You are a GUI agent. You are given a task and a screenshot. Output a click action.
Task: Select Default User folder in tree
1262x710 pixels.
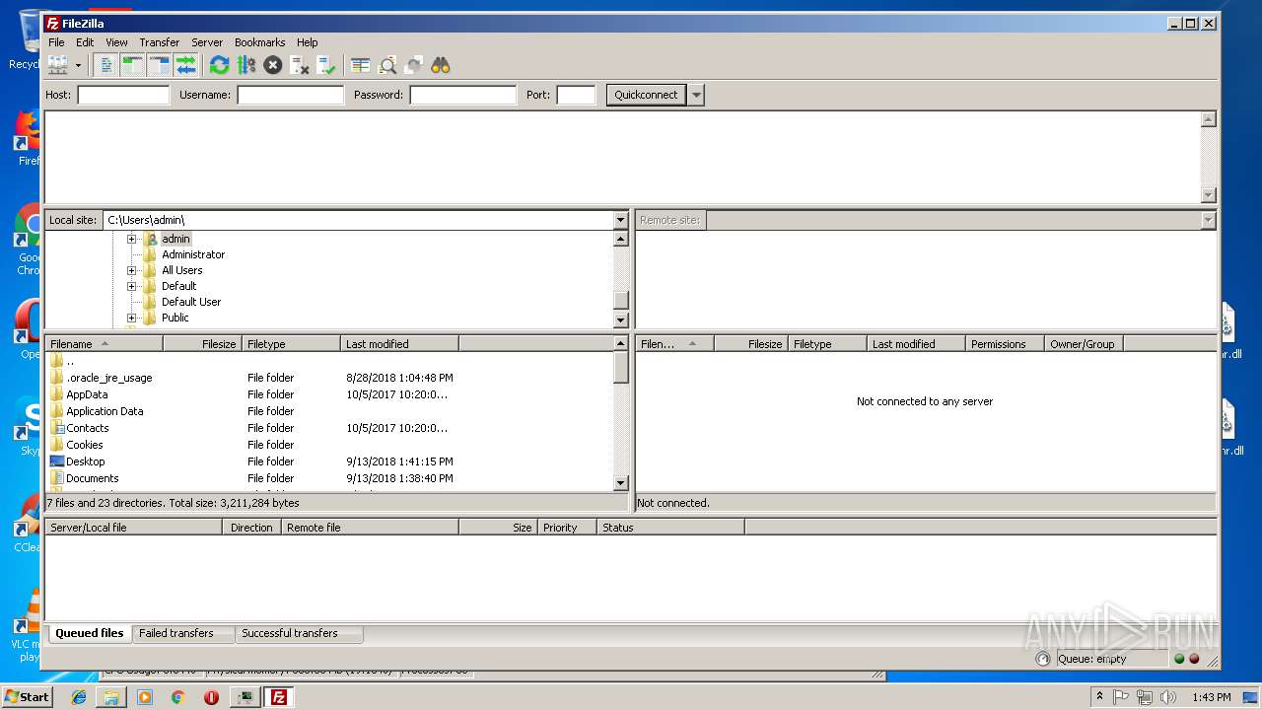tap(191, 302)
